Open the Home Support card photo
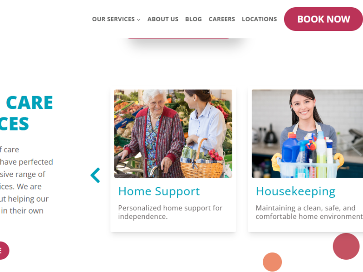The image size is (363, 272). point(173,134)
